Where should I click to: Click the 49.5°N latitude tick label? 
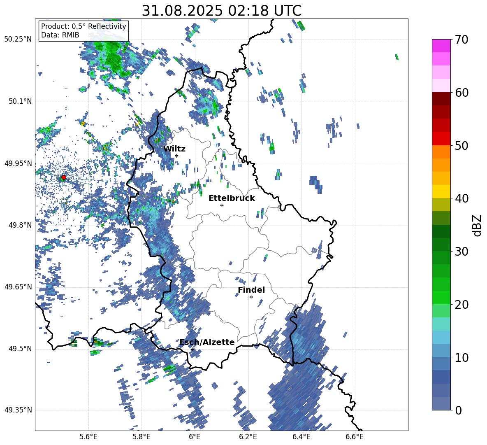20,349
